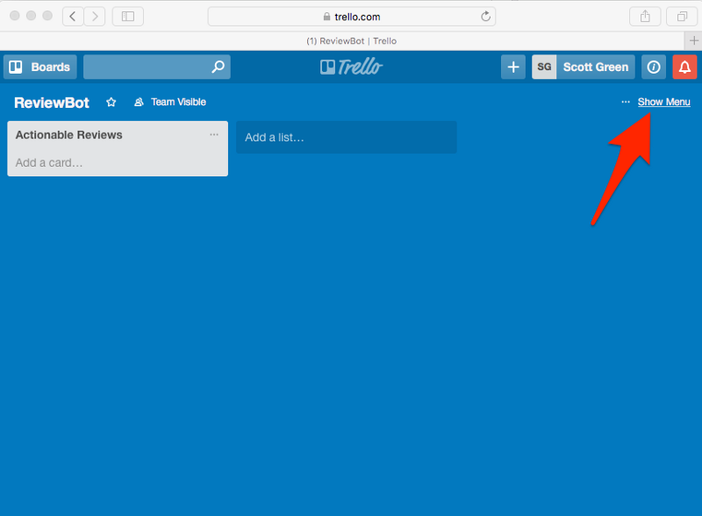Click the plus create button
The width and height of the screenshot is (702, 516).
pyautogui.click(x=513, y=68)
